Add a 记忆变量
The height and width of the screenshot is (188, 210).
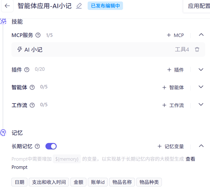pyautogui.click(x=171, y=147)
